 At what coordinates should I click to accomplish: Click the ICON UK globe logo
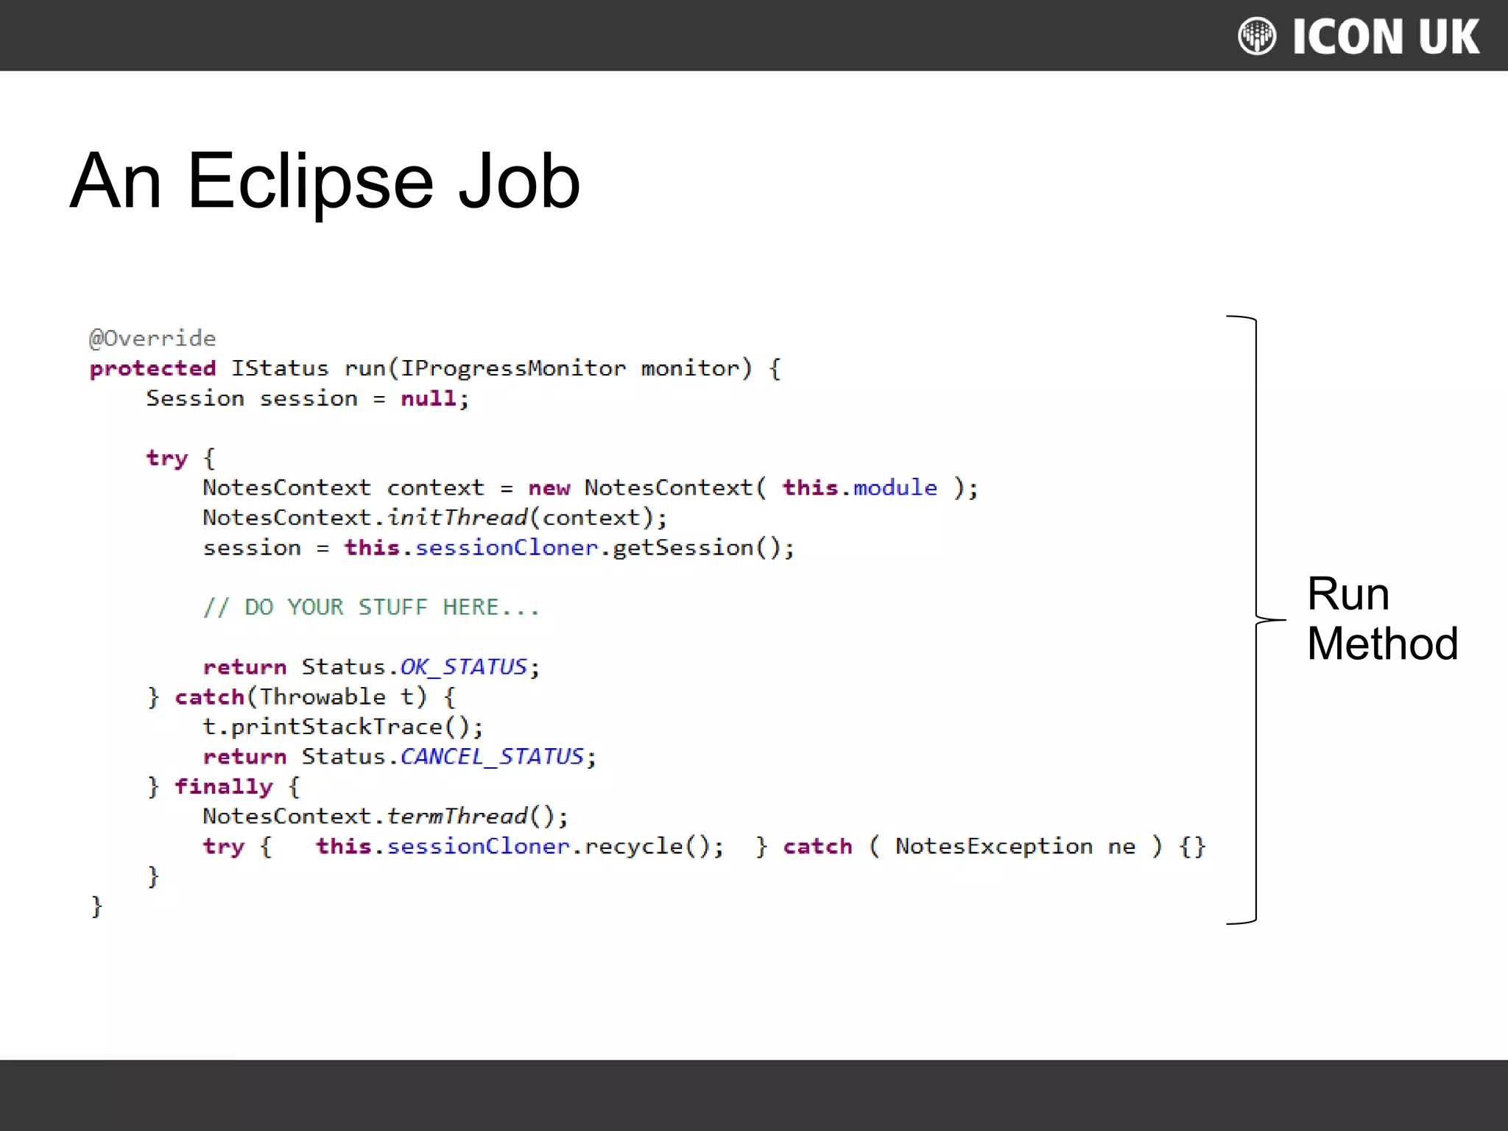1256,36
